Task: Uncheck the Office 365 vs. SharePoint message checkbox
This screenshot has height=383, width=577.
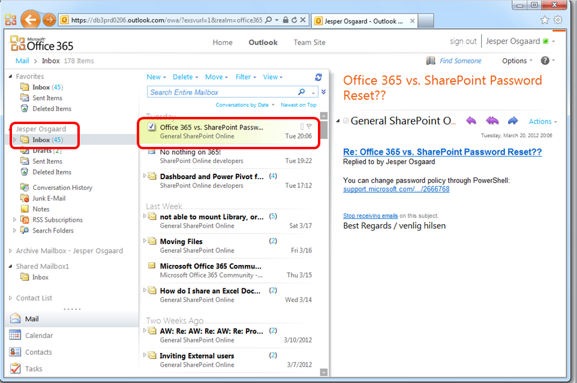Action: pos(151,127)
